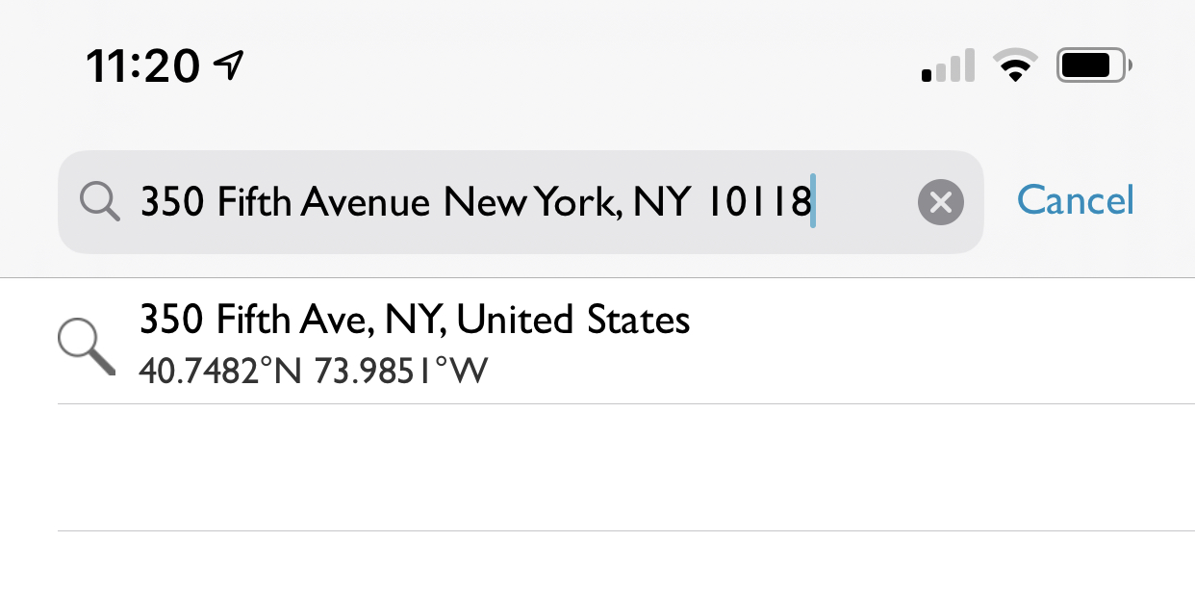
Task: Cancel the address search
Action: pos(1076,200)
